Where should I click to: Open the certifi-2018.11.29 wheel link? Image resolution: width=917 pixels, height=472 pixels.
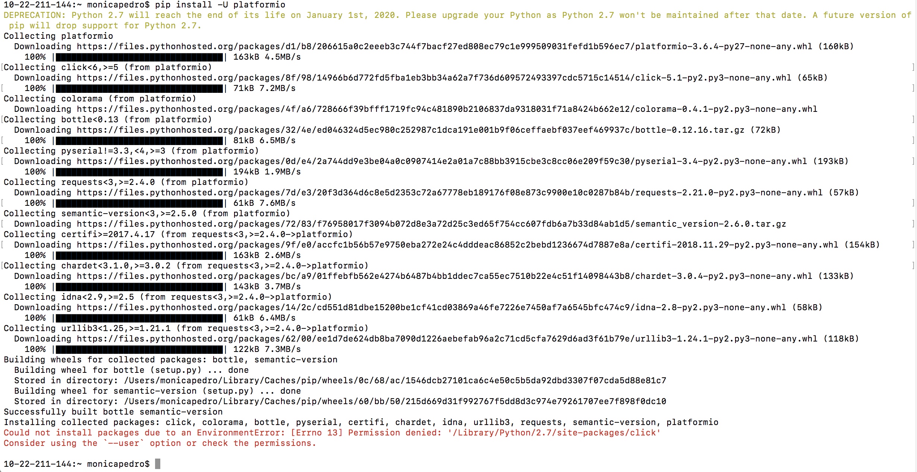coord(458,245)
